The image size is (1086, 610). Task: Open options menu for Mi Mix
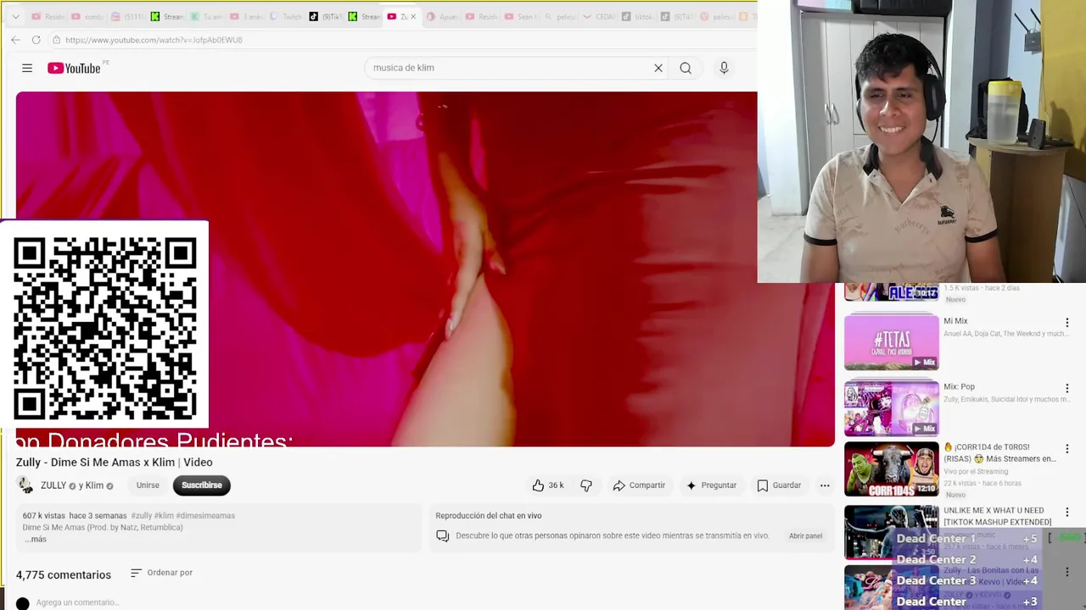(1067, 323)
